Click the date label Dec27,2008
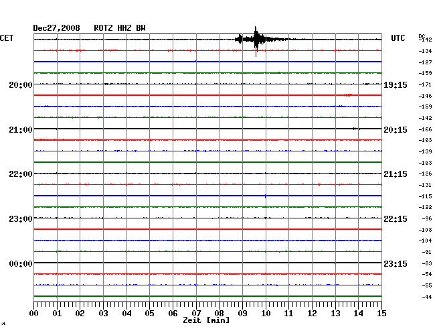This screenshot has width=435, height=331. [x=56, y=28]
